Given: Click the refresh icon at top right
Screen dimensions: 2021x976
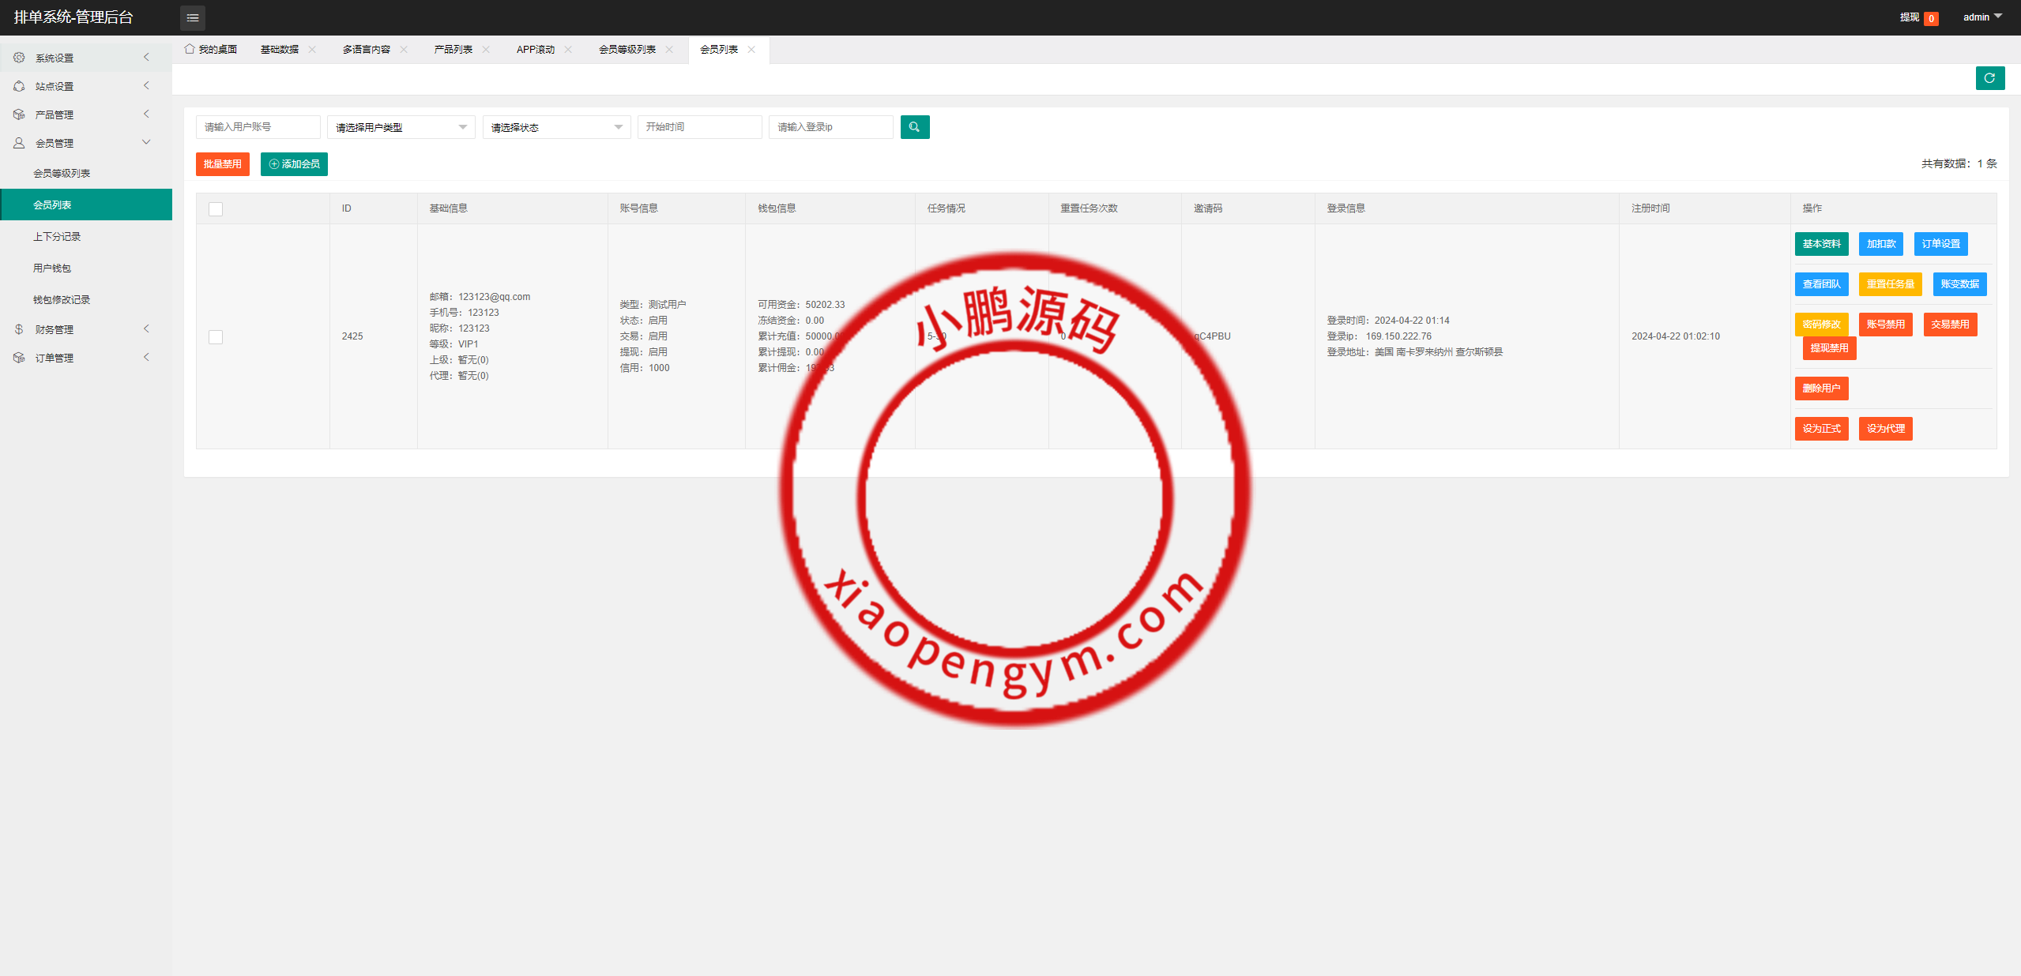Looking at the screenshot, I should pyautogui.click(x=1989, y=78).
